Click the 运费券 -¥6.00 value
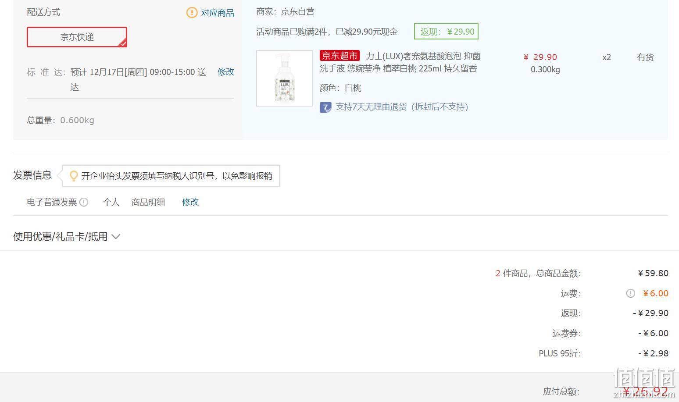This screenshot has height=402, width=679. click(654, 333)
